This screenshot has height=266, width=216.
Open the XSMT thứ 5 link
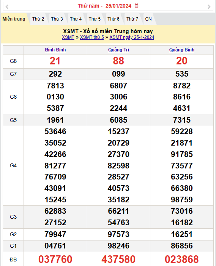tap(92, 37)
